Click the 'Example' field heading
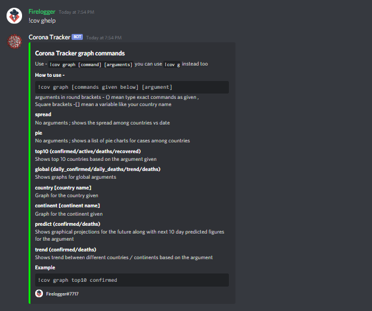The height and width of the screenshot is (311, 372). pyautogui.click(x=45, y=268)
